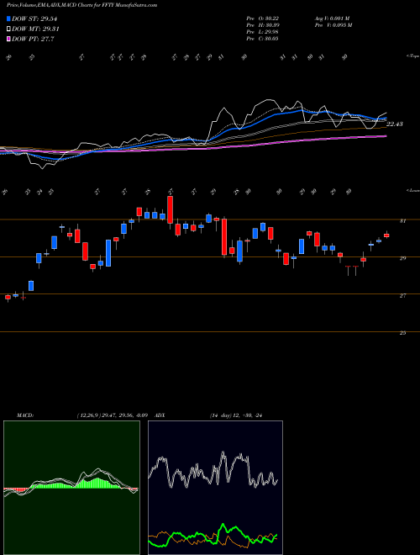Click the 27 price axis label
The height and width of the screenshot is (555, 420).
(x=402, y=295)
